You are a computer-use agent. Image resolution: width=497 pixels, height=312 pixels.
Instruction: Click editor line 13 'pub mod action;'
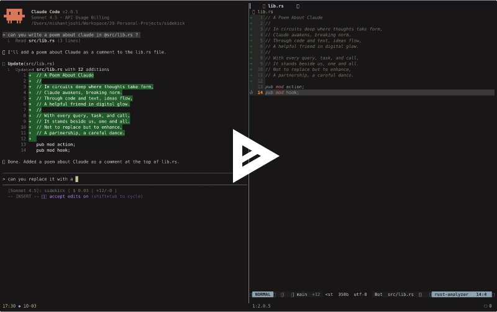click(285, 87)
